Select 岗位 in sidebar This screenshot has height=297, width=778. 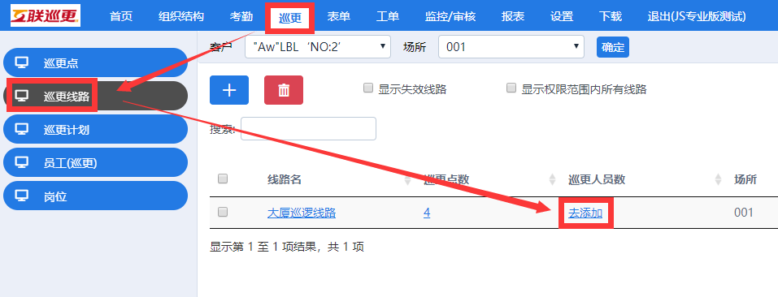95,196
